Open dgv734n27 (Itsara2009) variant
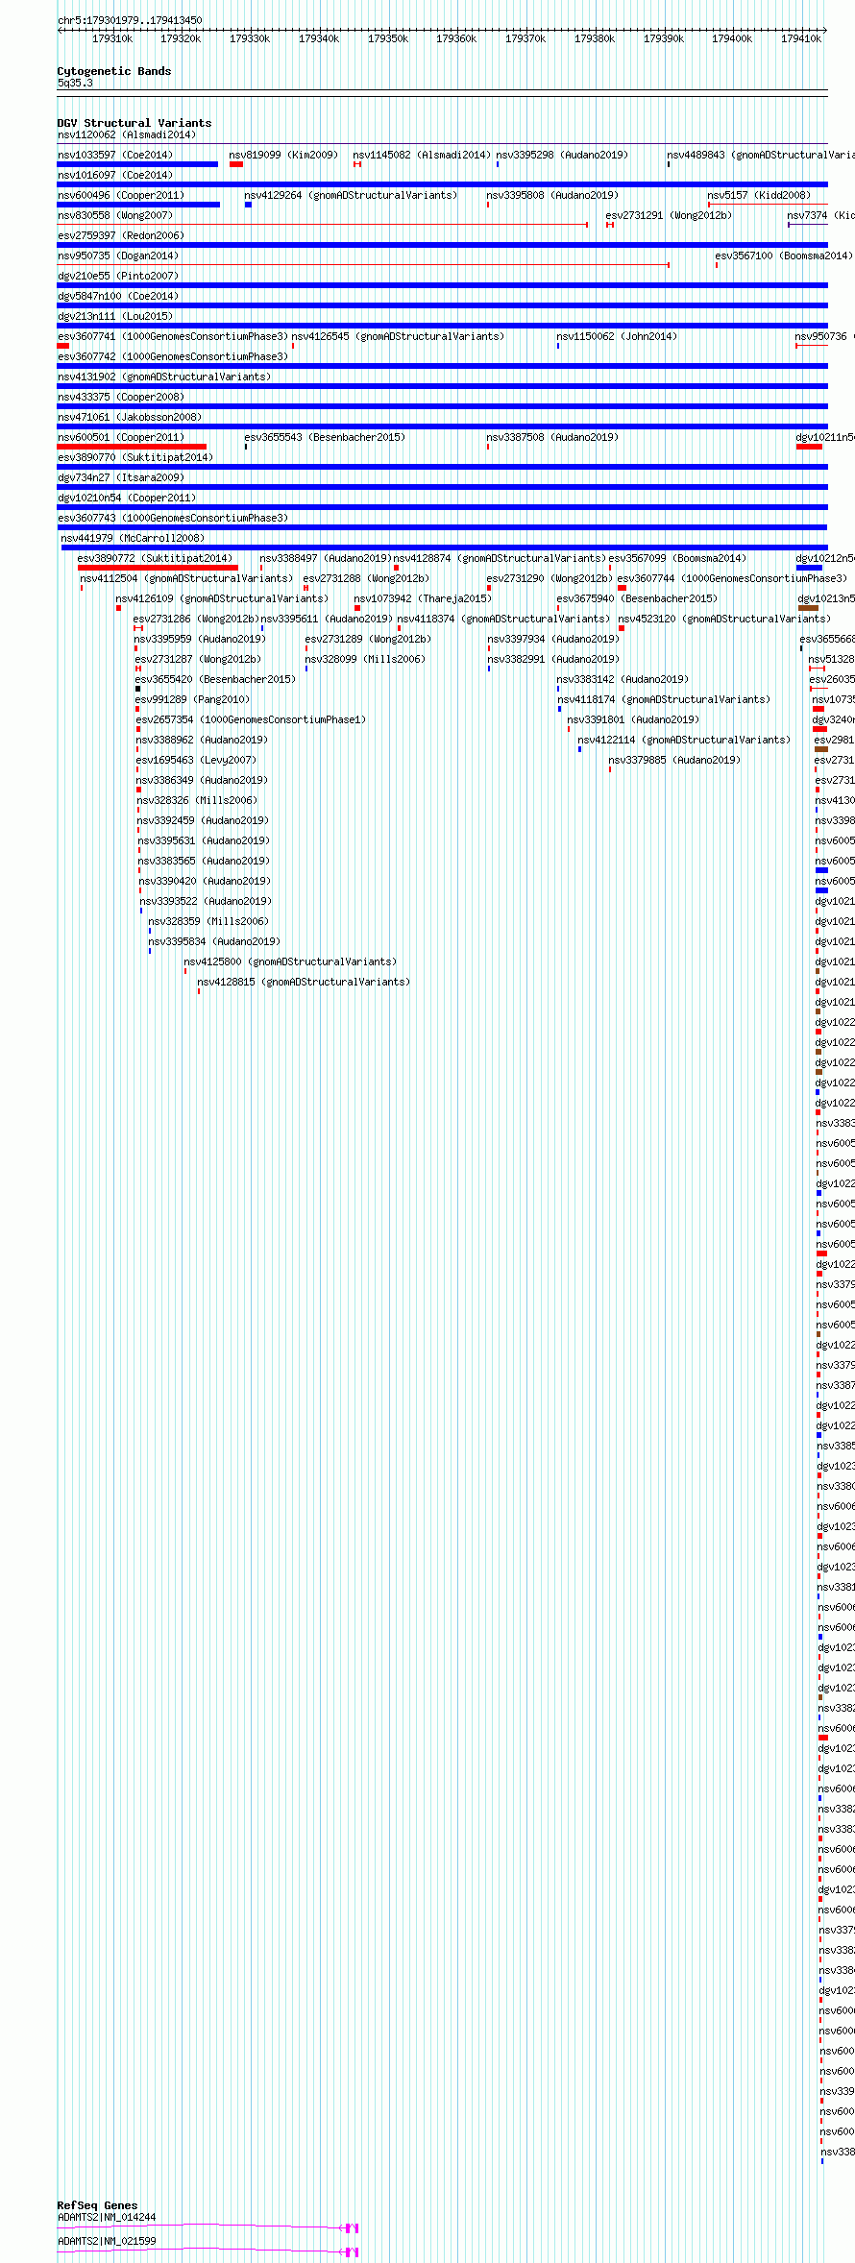This screenshot has width=855, height=2263. (x=121, y=478)
